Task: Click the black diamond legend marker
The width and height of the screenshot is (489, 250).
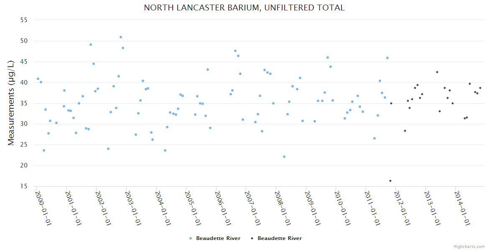Action: click(252, 238)
